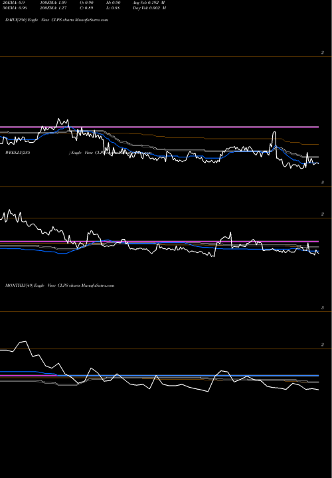Click the 50EMA value text
The height and width of the screenshot is (478, 332).
pyautogui.click(x=15, y=8)
